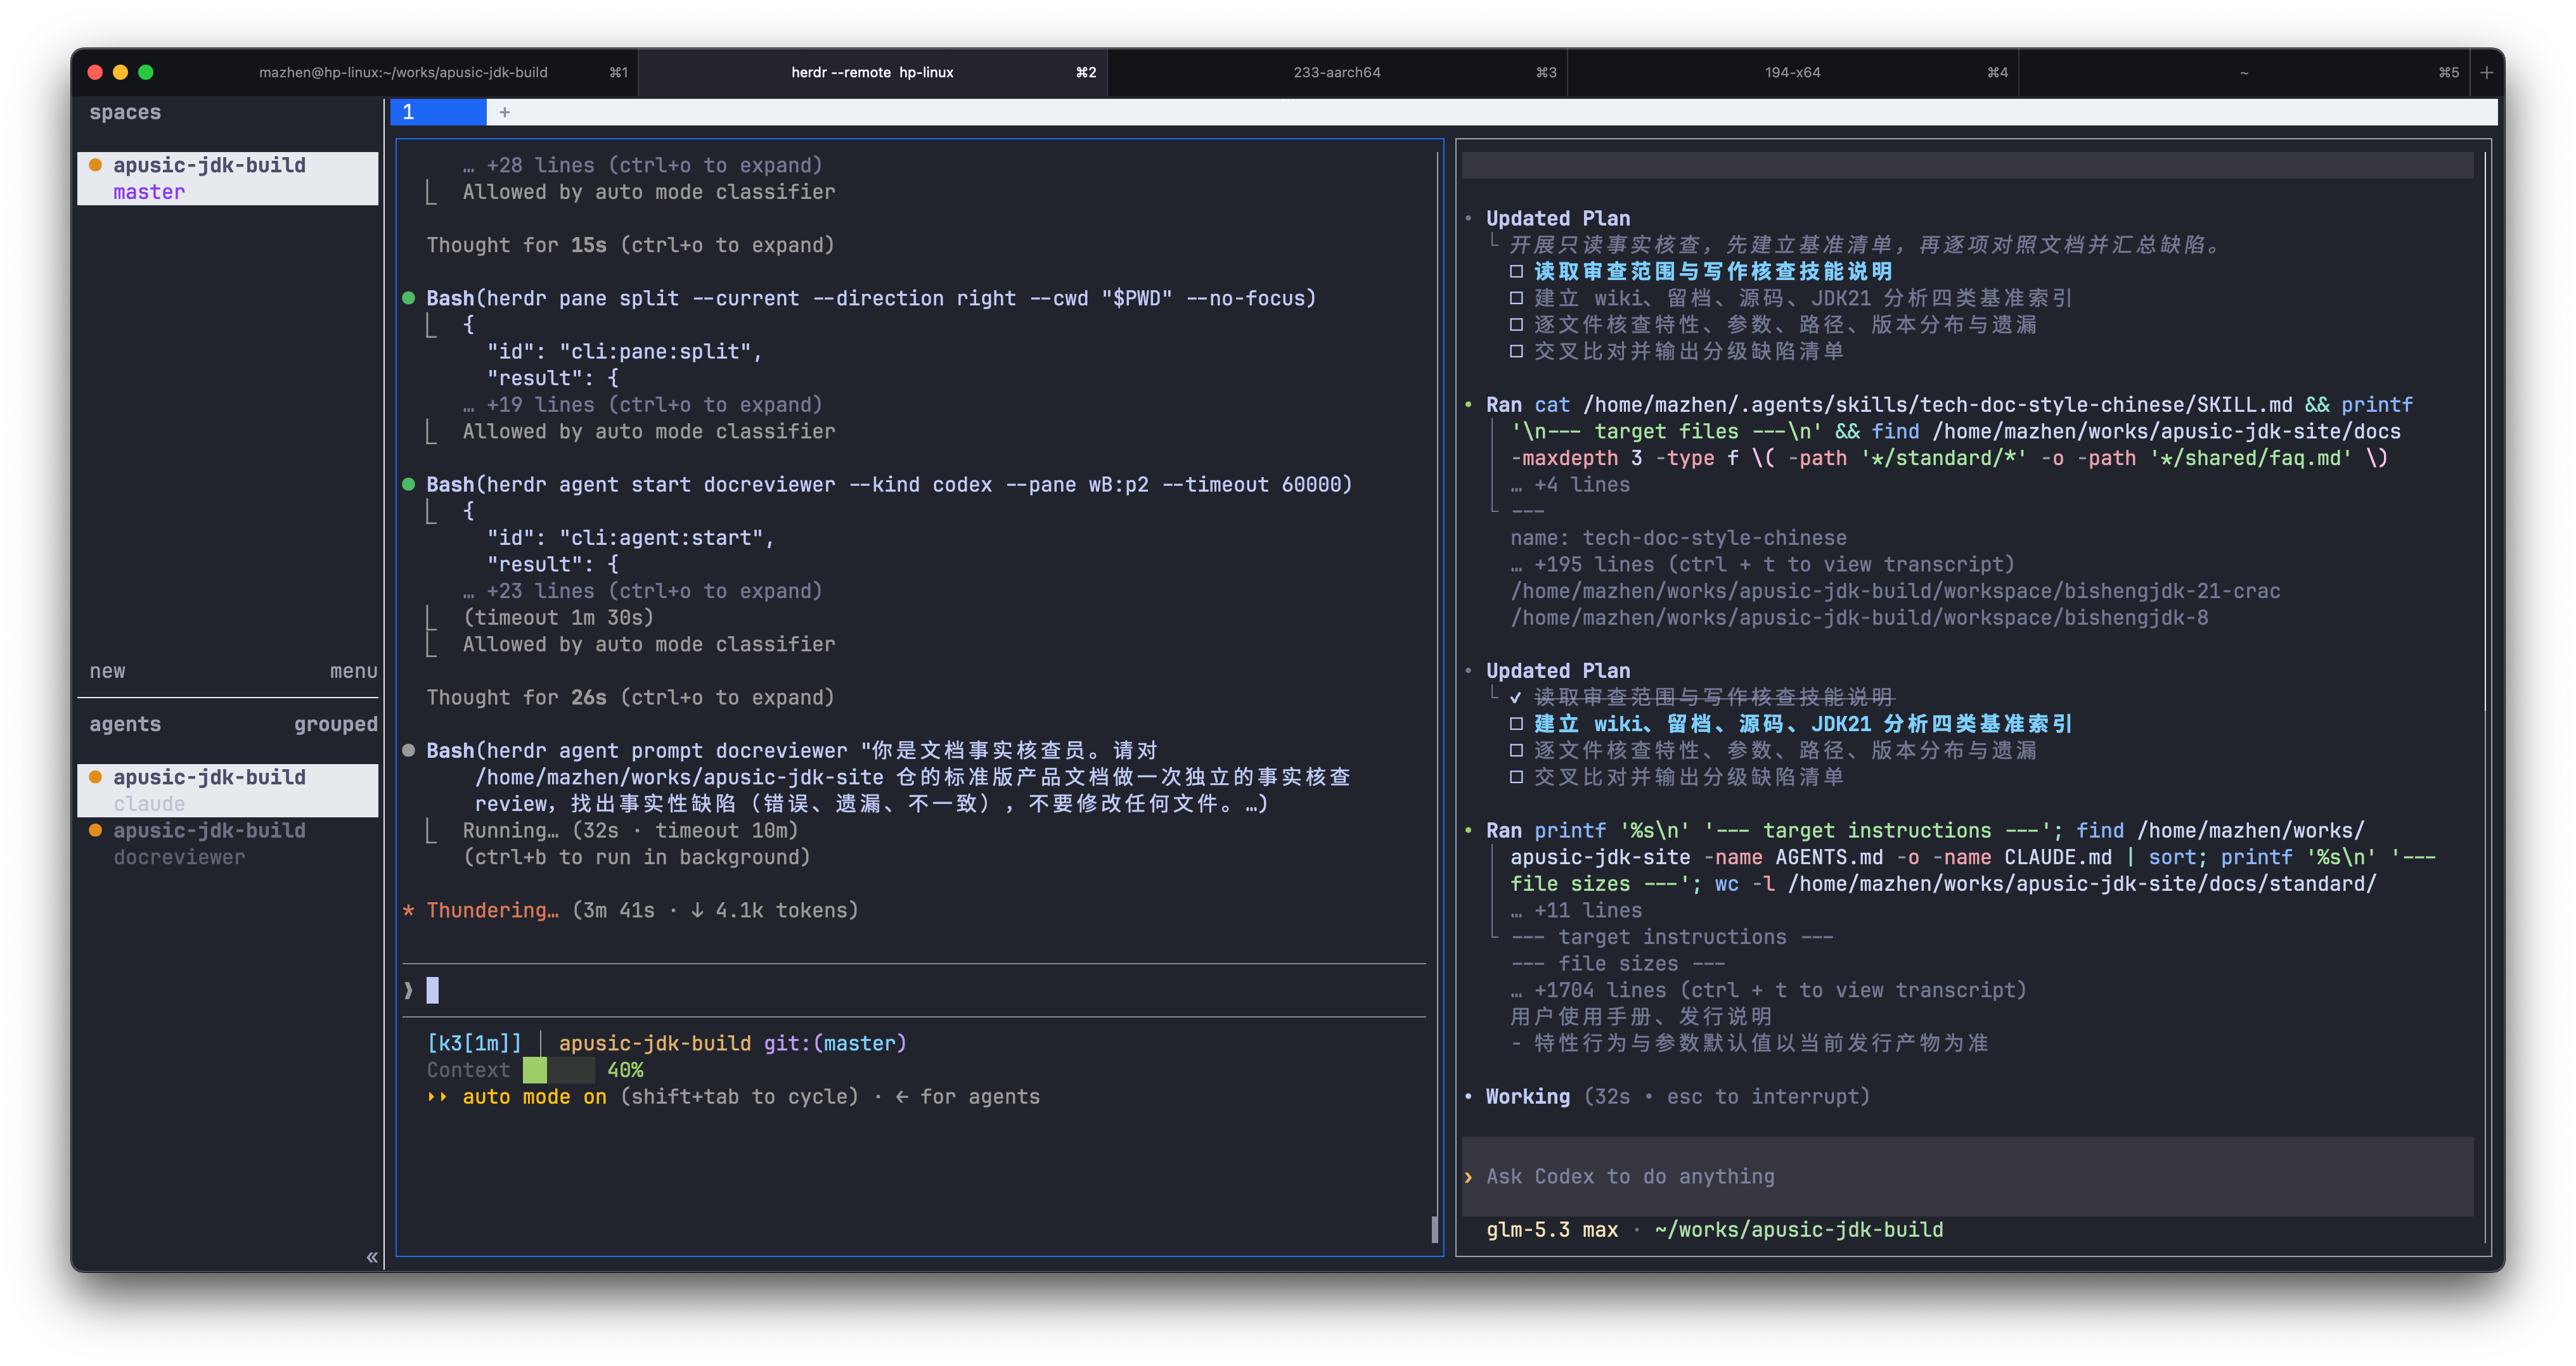Click the Claude prompt chevron symbol
Viewport: 2576px width, 1366px height.
tap(408, 990)
